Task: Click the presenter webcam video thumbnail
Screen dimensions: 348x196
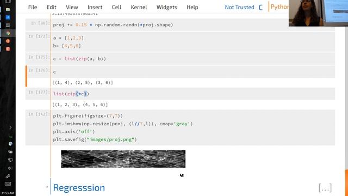Action: 318,13
